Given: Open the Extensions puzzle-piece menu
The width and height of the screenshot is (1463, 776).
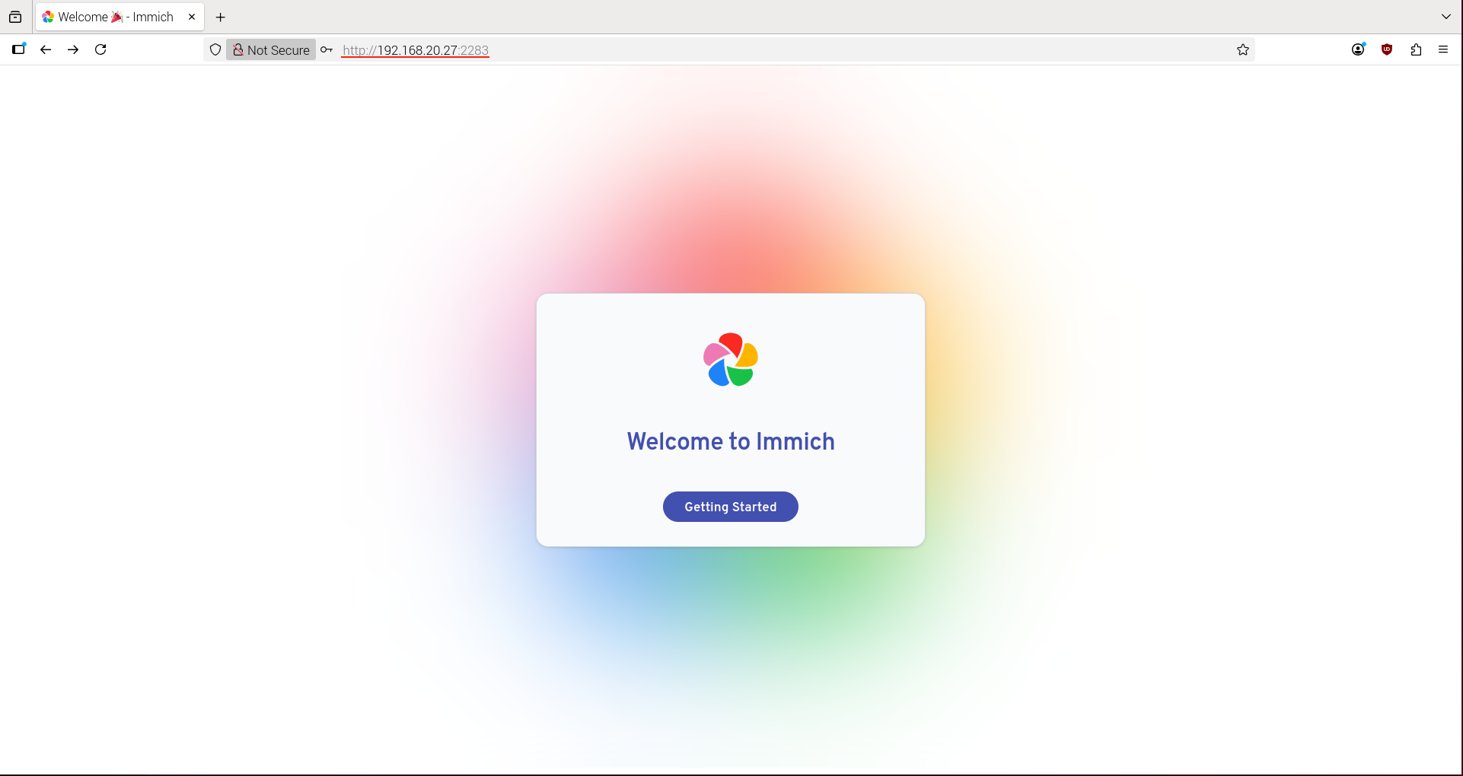Looking at the screenshot, I should point(1416,49).
